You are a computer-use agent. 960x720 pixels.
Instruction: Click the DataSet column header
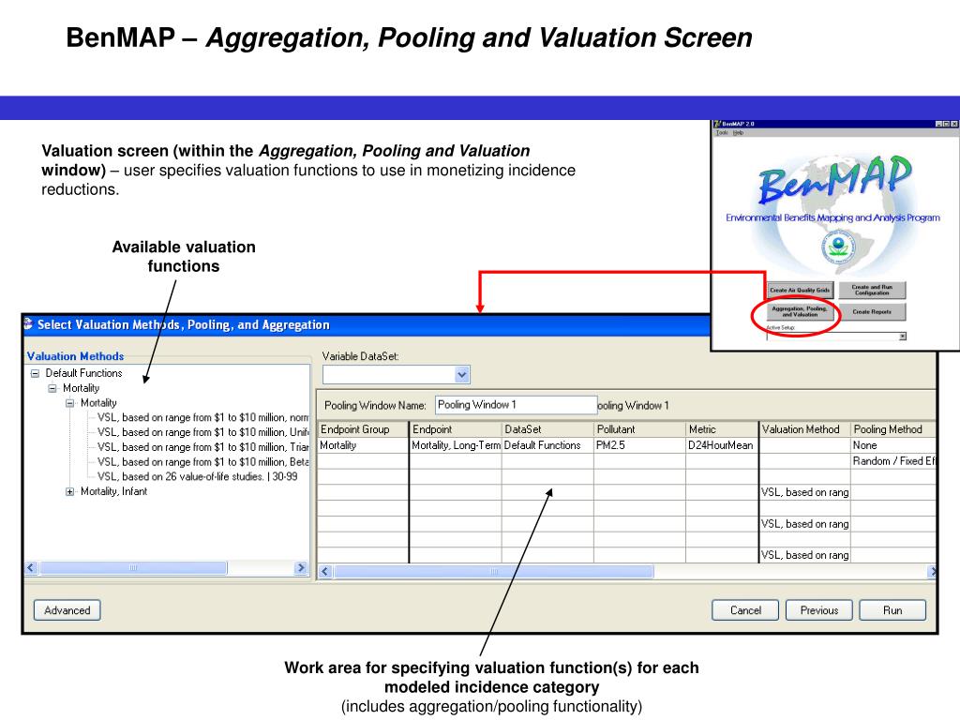pos(547,429)
